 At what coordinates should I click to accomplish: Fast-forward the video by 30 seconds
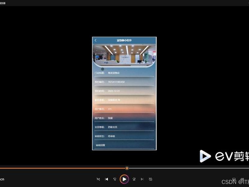click(134, 179)
